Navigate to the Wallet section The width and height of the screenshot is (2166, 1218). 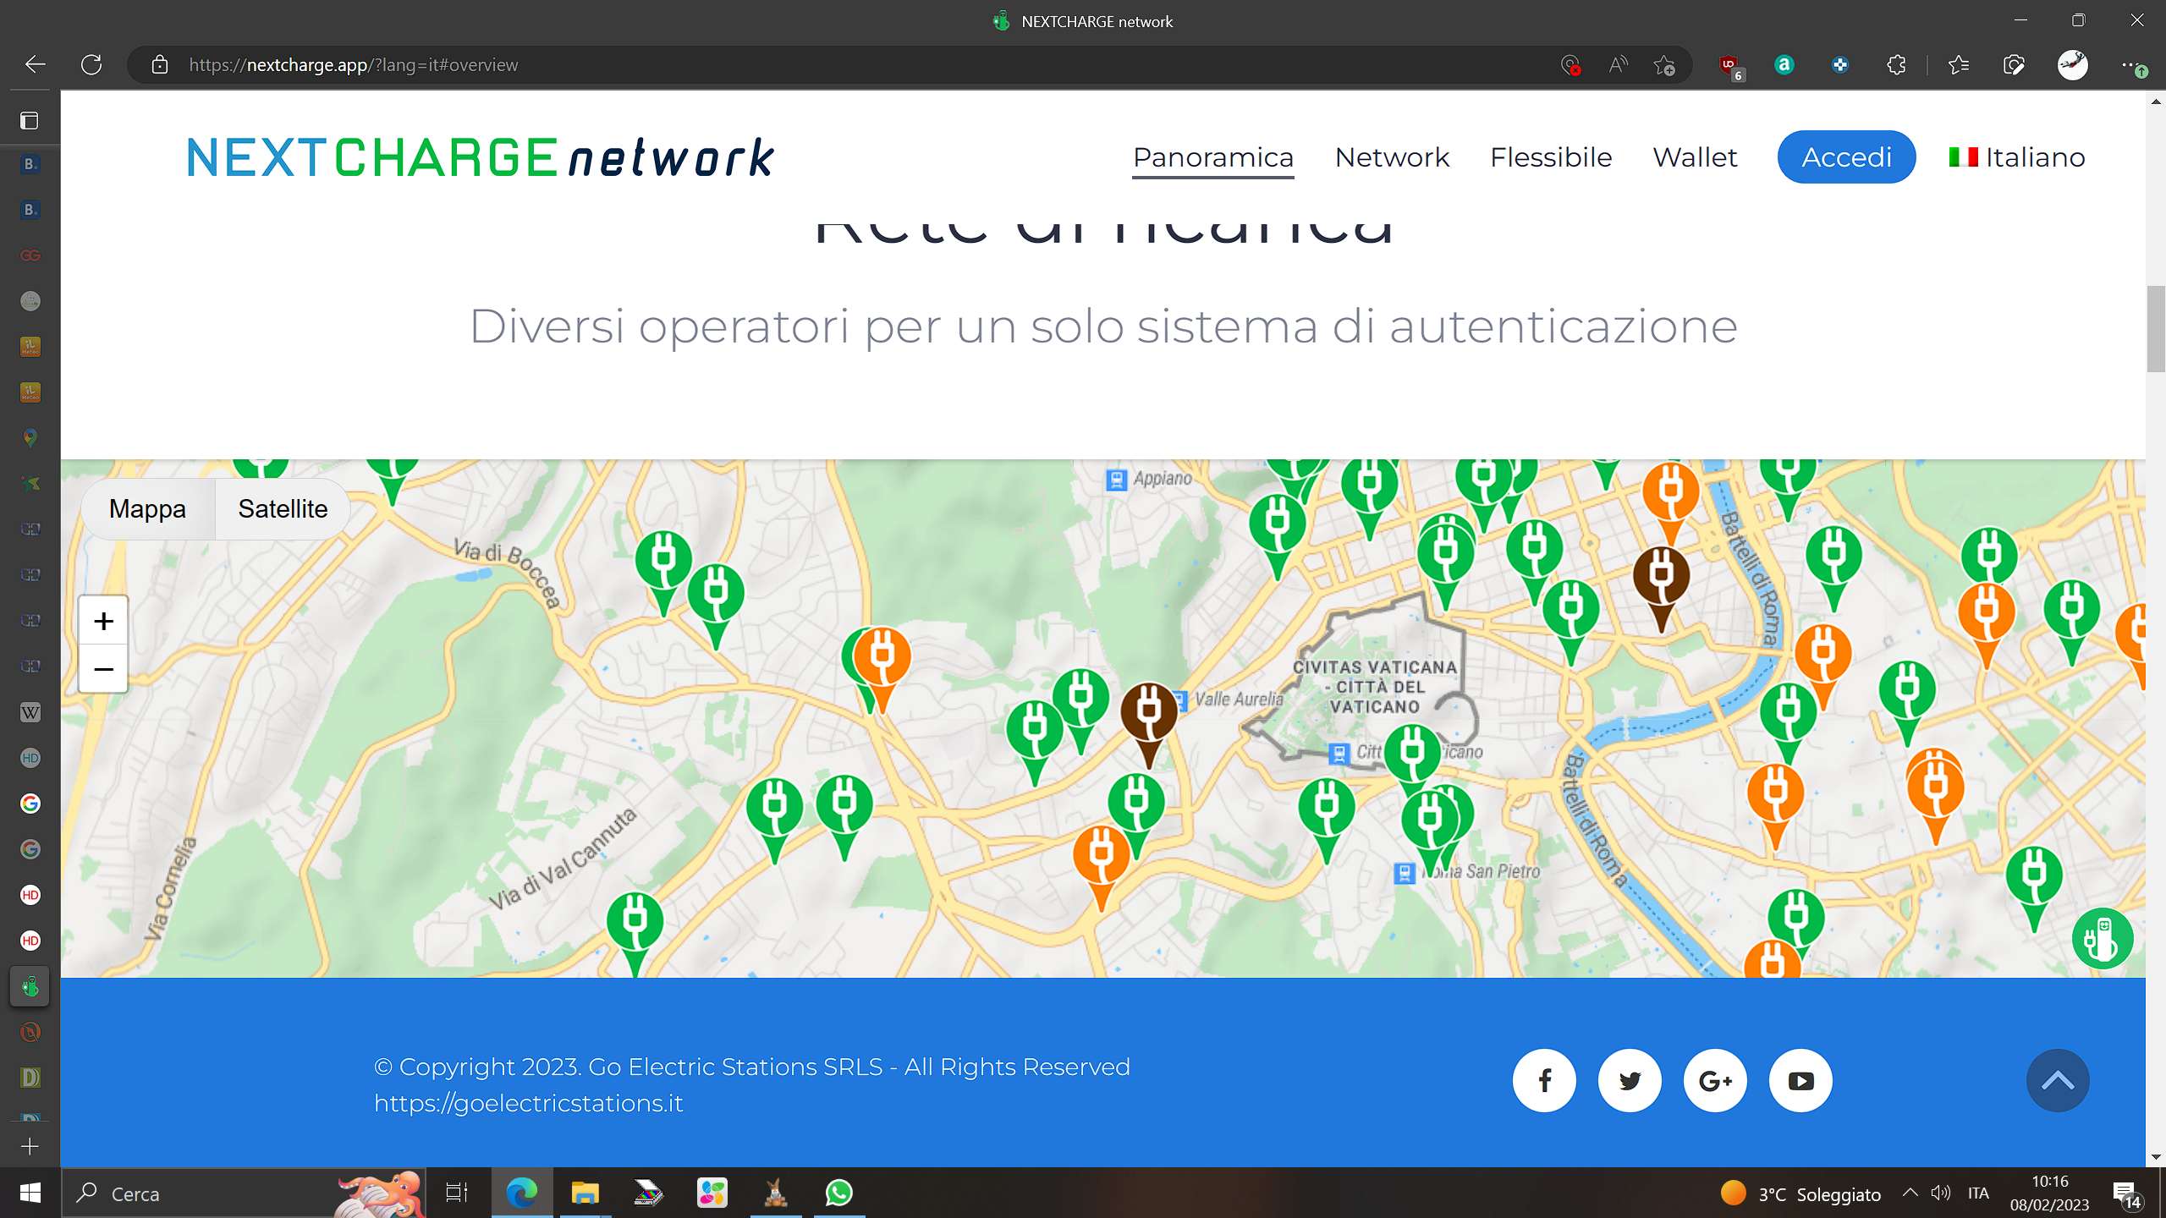pyautogui.click(x=1695, y=157)
